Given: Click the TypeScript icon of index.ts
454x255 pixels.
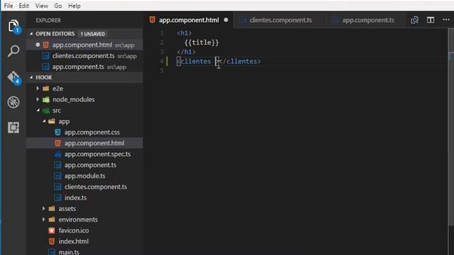Looking at the screenshot, I should (x=57, y=198).
